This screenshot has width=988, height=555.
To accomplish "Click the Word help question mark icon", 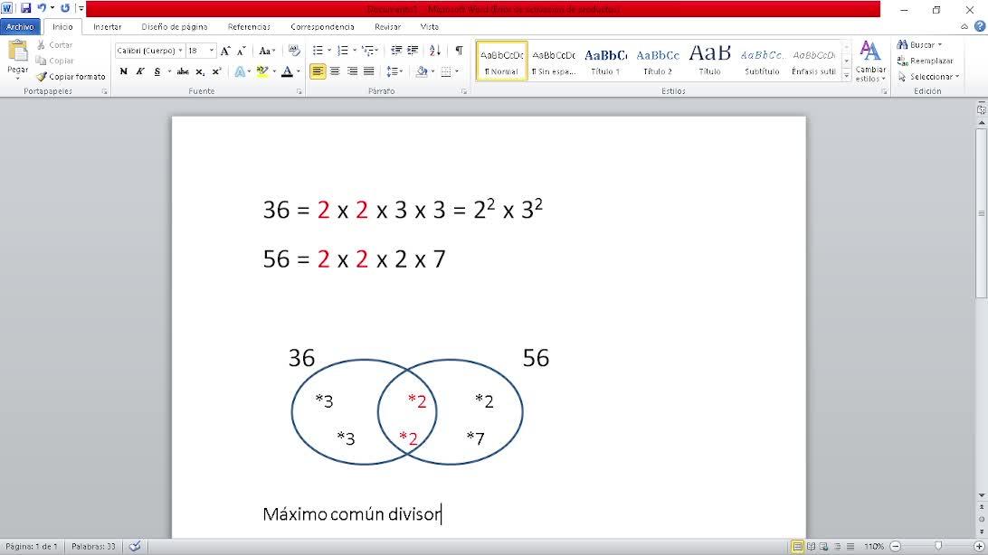I will tap(980, 26).
